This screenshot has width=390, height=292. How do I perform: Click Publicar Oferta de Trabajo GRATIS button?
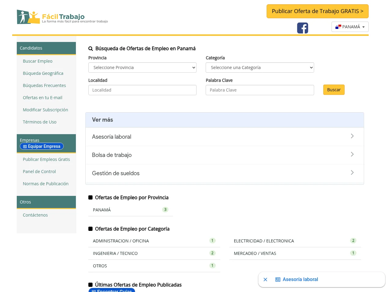(x=317, y=11)
